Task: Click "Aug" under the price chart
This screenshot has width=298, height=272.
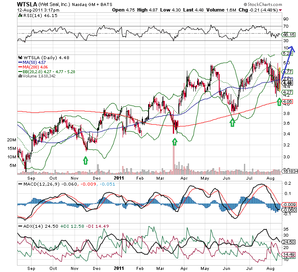Action: pyautogui.click(x=270, y=178)
